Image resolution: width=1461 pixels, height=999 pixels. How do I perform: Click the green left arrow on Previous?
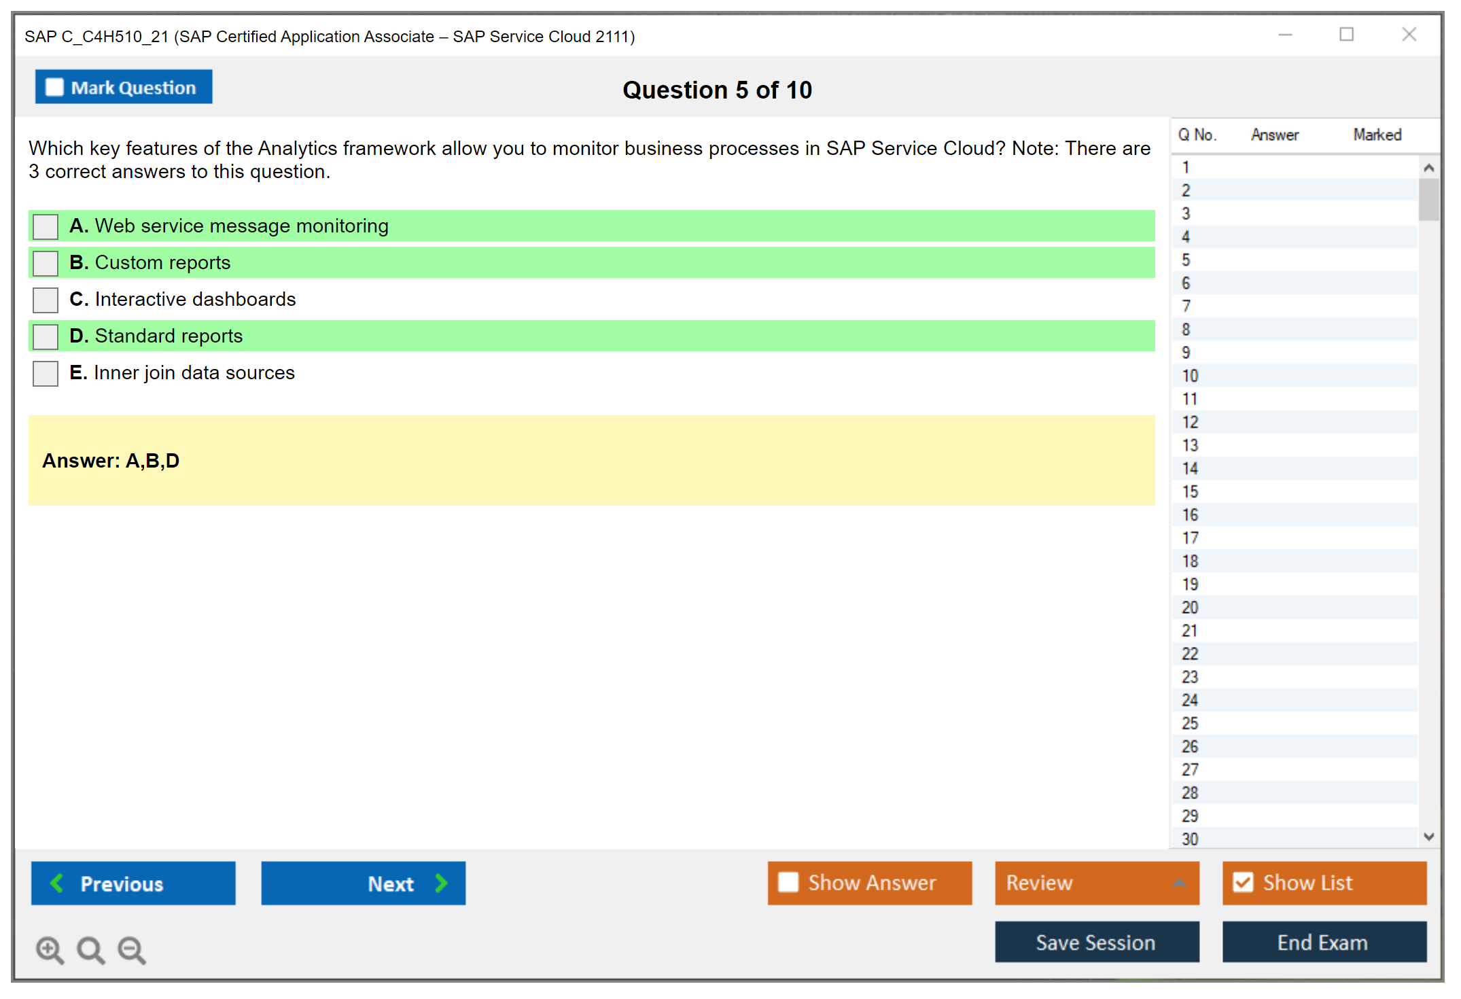click(x=57, y=883)
